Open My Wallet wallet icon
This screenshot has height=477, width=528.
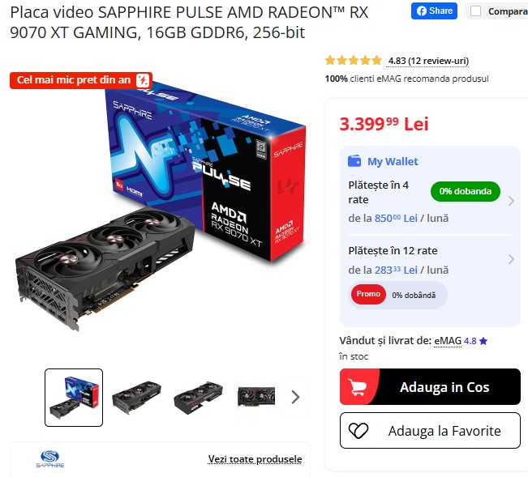tap(354, 161)
